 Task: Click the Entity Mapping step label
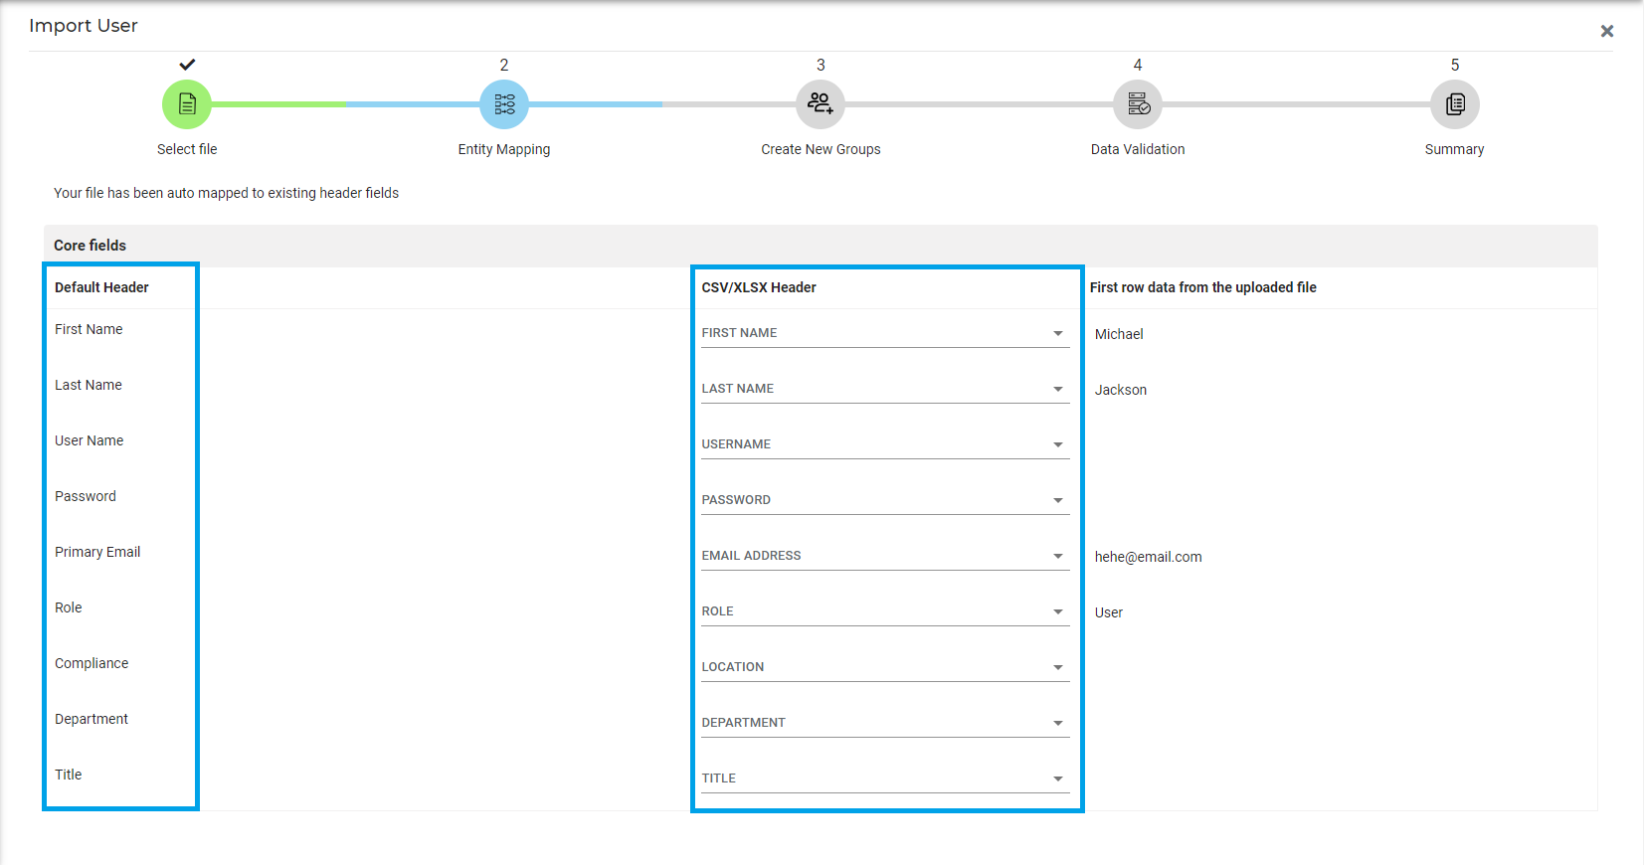click(504, 149)
